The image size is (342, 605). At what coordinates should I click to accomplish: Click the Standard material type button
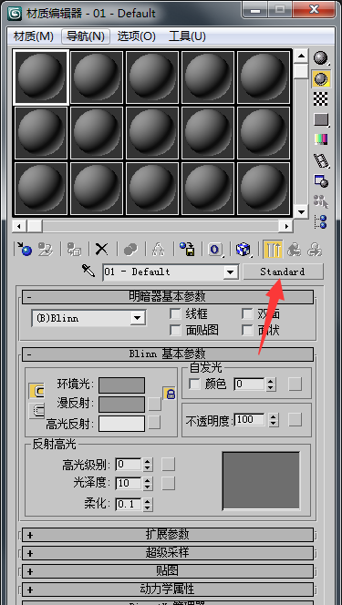click(283, 272)
